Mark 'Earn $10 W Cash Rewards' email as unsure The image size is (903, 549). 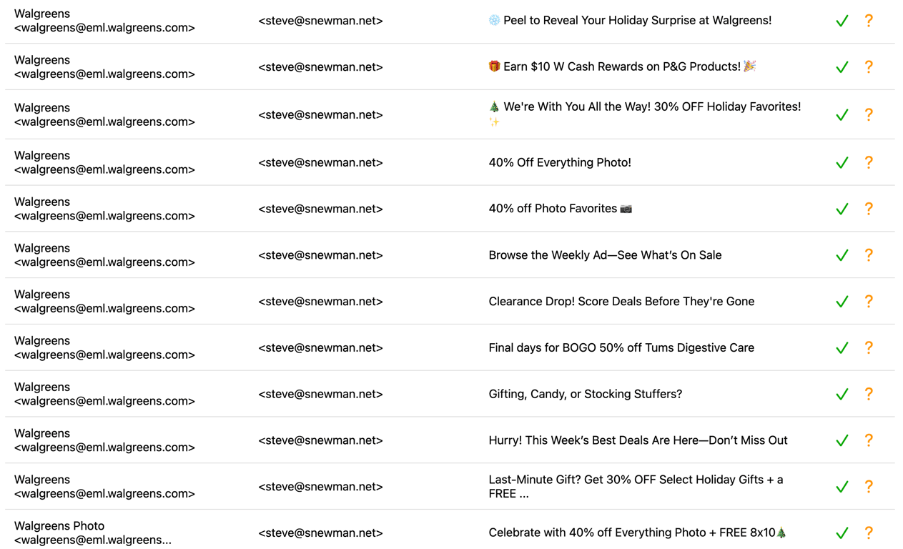point(869,67)
